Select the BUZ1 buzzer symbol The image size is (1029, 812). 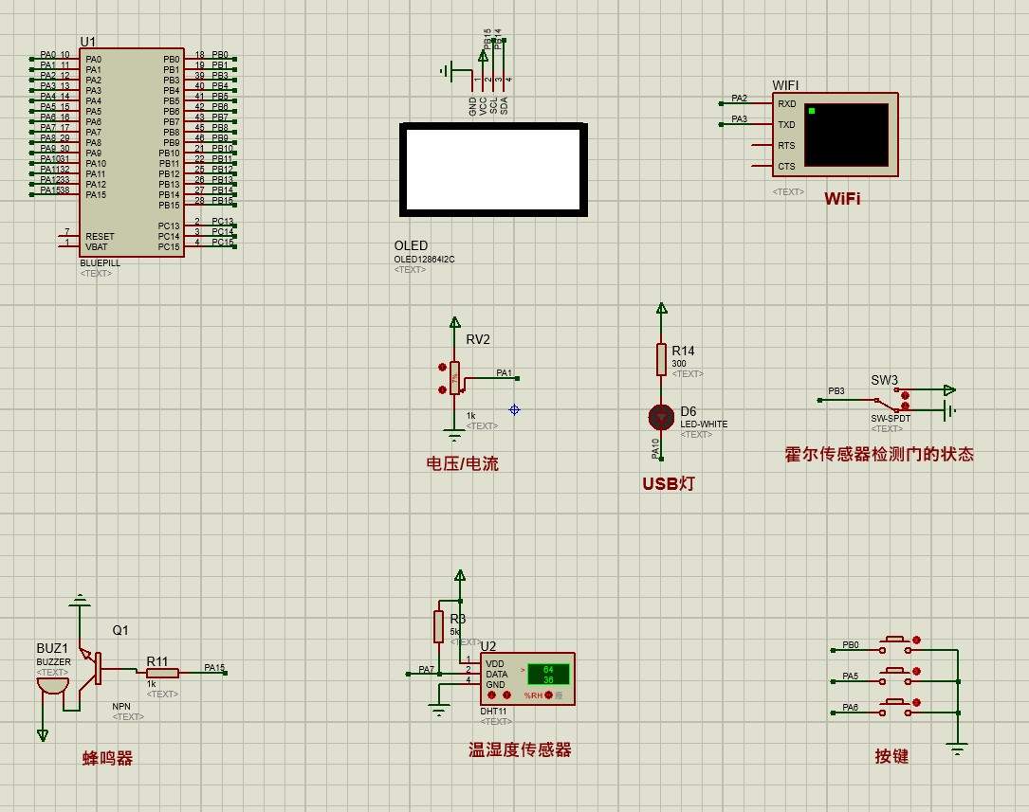[52, 686]
